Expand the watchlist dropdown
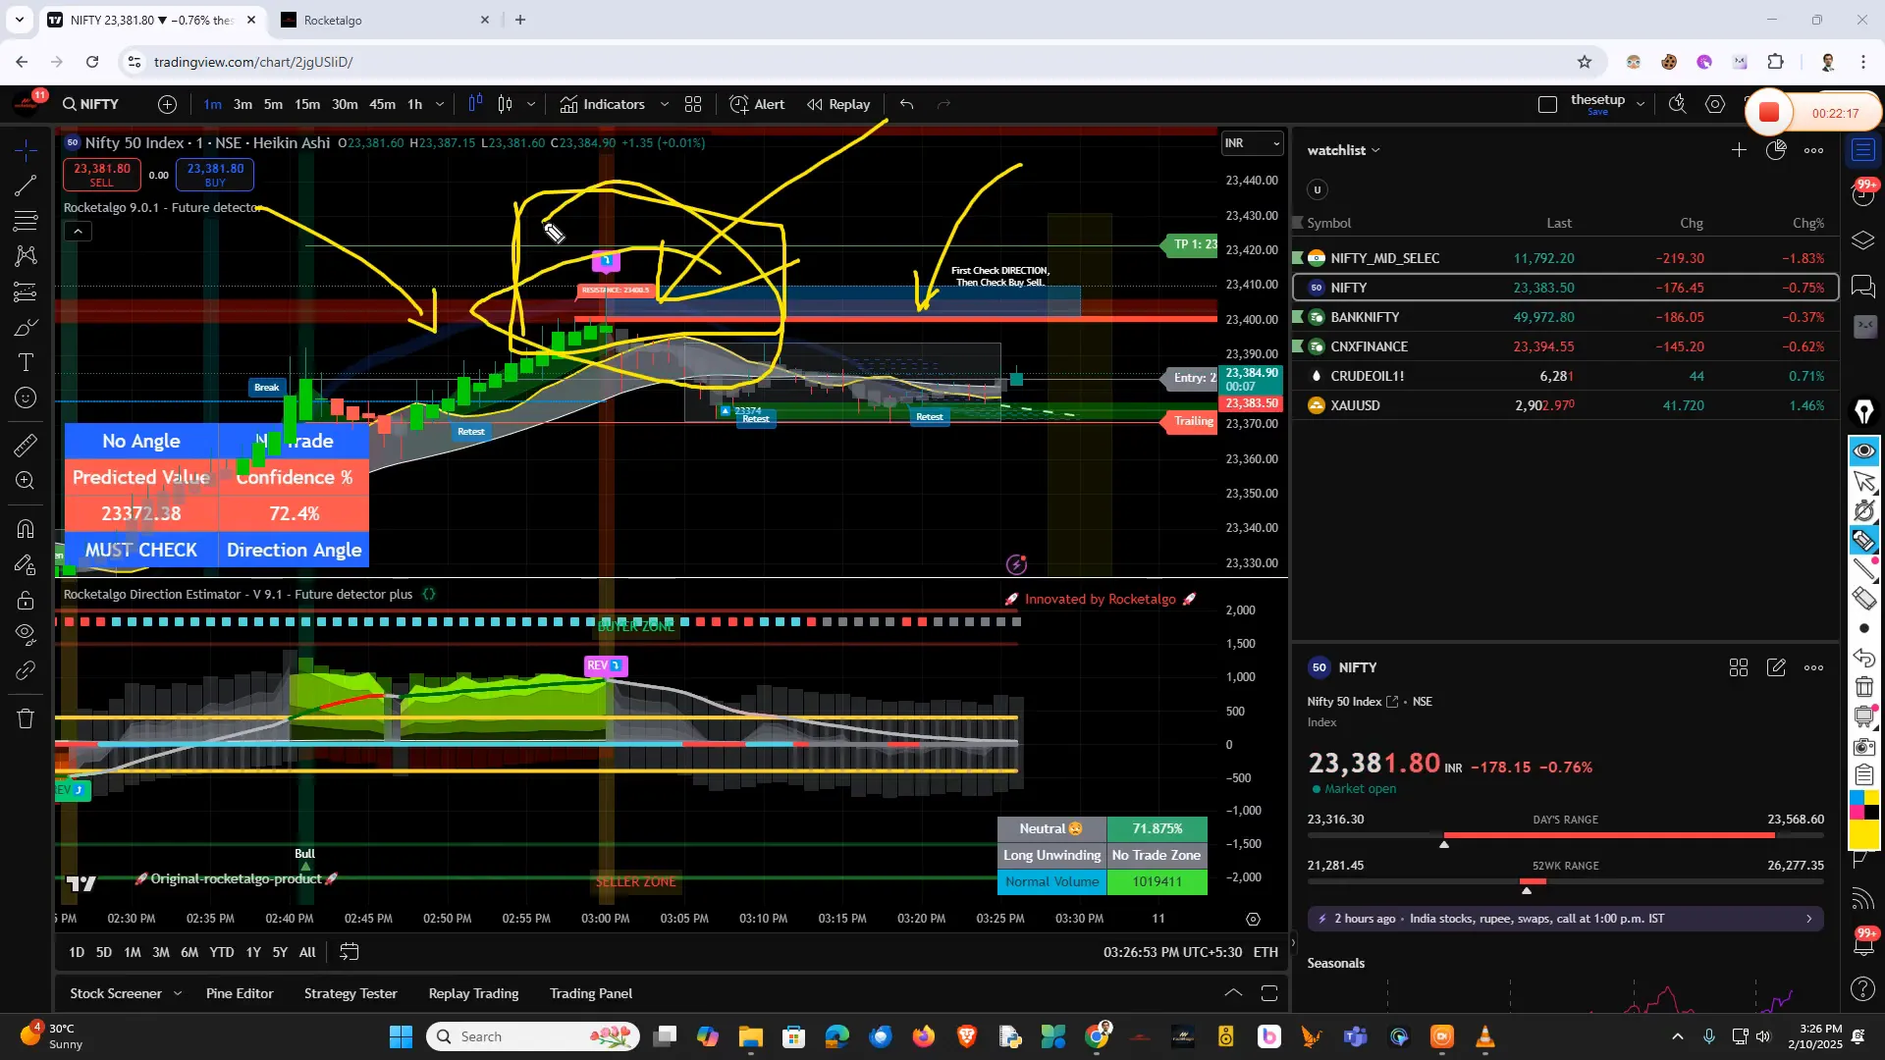The image size is (1885, 1060). pyautogui.click(x=1376, y=149)
